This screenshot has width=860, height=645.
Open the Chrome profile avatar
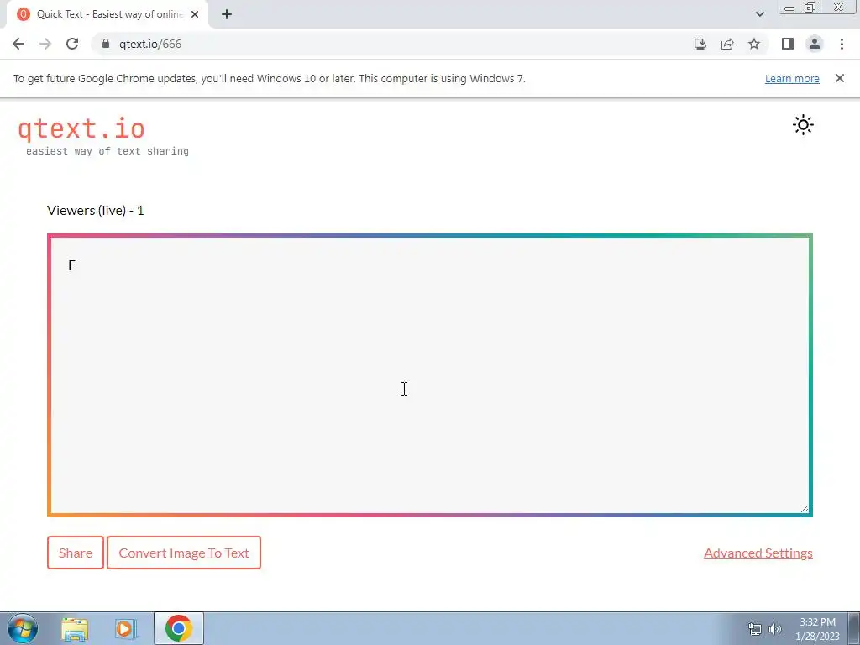815,44
